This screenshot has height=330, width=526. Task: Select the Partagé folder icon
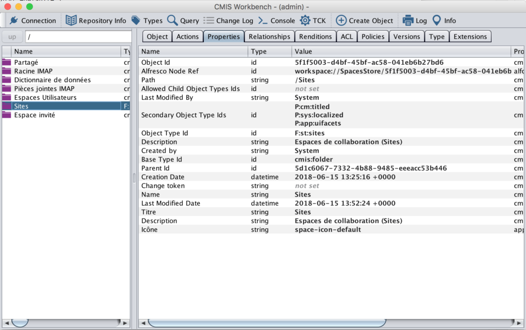(7, 62)
